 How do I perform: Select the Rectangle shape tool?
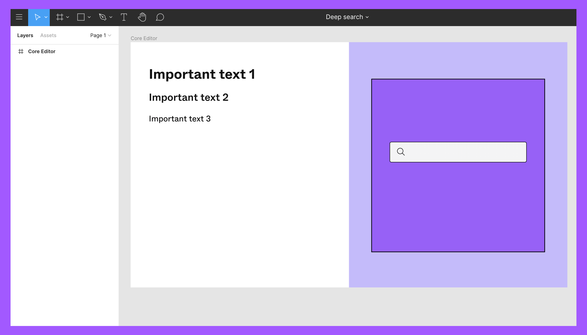click(x=81, y=17)
